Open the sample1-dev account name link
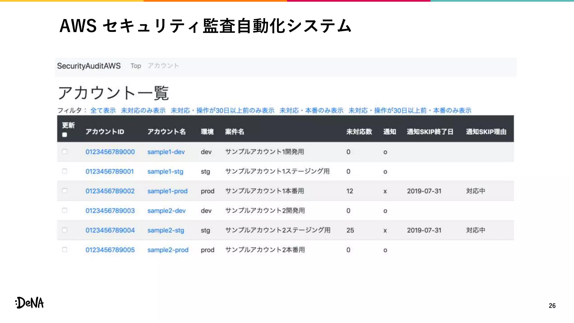Viewport: 574px width, 323px height. (x=166, y=152)
